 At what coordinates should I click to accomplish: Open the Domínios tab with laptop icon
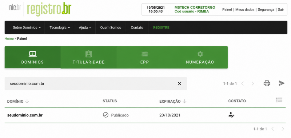point(32,57)
